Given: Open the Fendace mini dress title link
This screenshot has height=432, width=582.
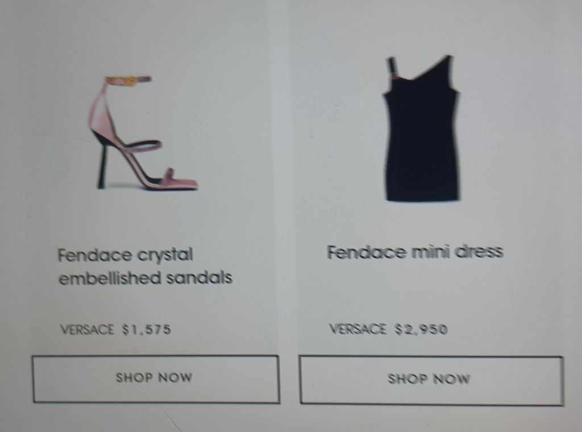Looking at the screenshot, I should click(415, 252).
